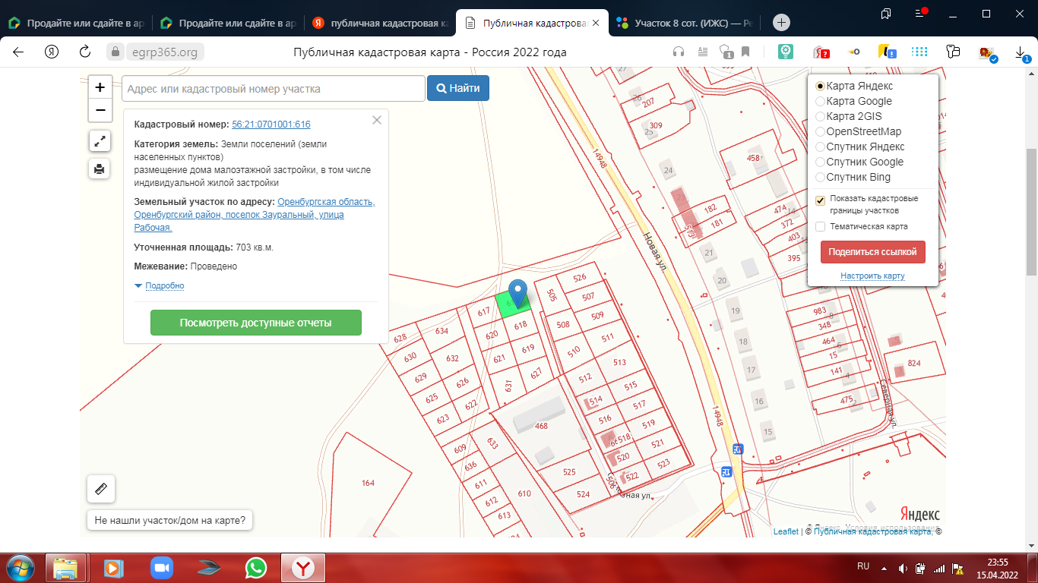Switch keyboard language RU indicator
This screenshot has height=583, width=1038.
863,566
